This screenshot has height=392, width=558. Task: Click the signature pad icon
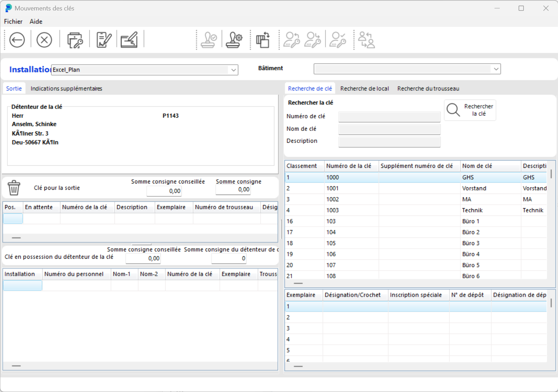tap(129, 40)
